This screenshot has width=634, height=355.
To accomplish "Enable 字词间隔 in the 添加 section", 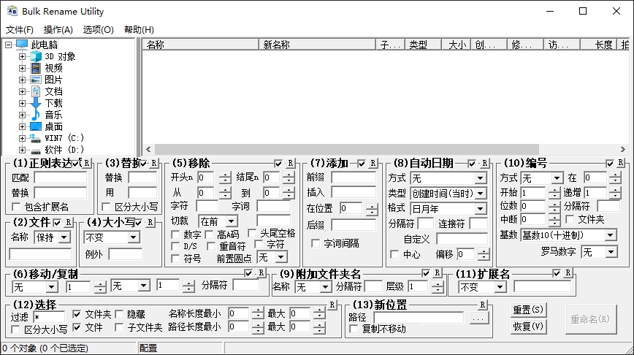I will click(x=316, y=243).
